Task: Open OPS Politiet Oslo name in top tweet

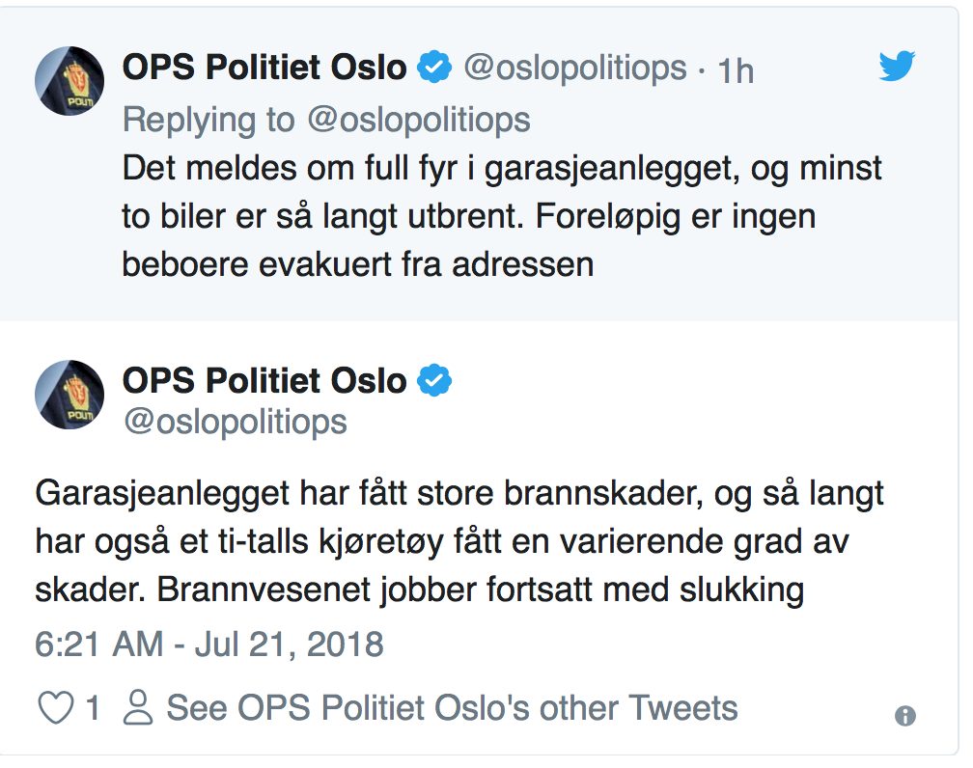Action: click(x=264, y=68)
